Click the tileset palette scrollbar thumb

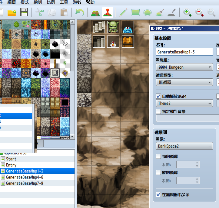click(x=72, y=48)
